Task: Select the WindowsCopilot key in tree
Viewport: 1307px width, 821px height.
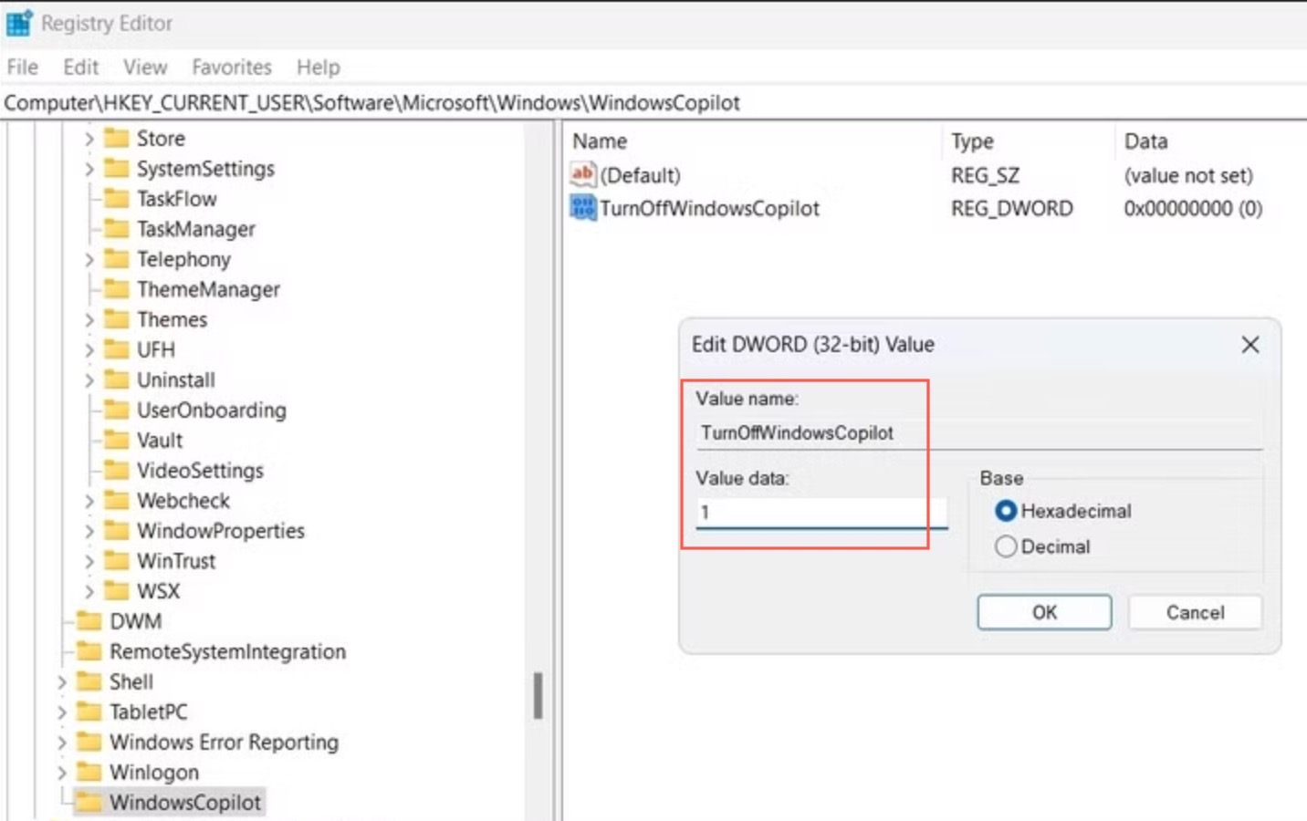Action: [x=185, y=803]
